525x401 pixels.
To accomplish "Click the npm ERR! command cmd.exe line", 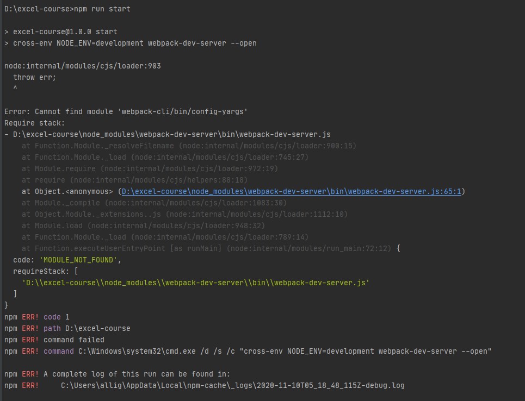I will (248, 351).
